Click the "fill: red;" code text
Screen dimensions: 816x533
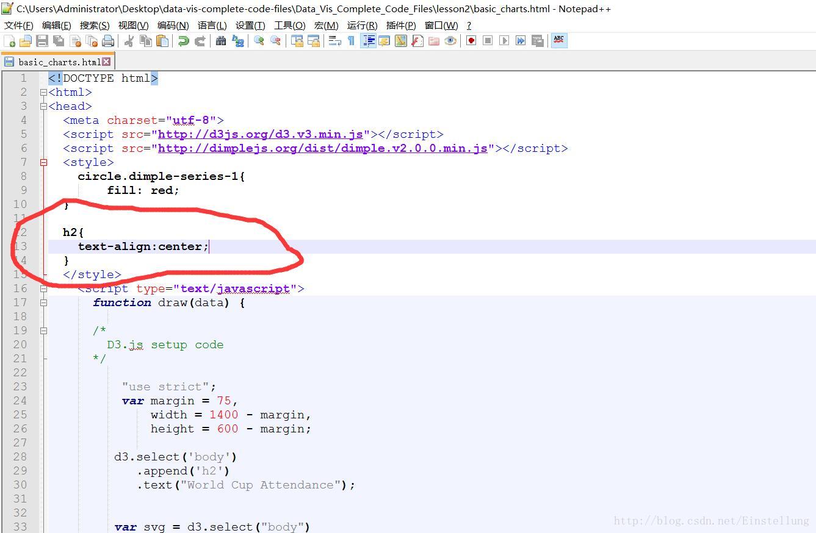coord(143,190)
